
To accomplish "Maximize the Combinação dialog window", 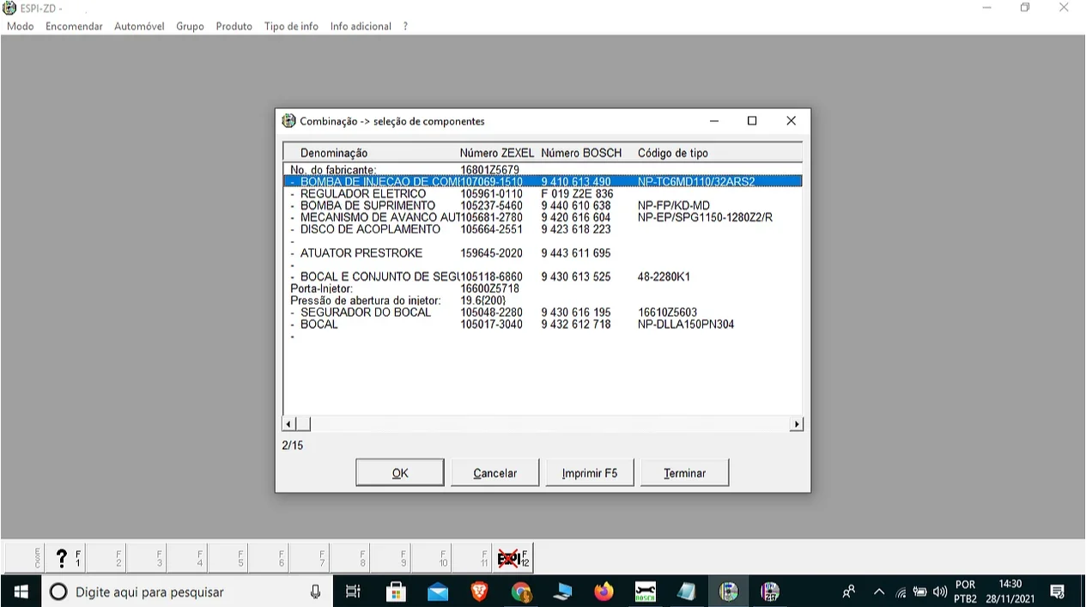I will click(x=752, y=121).
